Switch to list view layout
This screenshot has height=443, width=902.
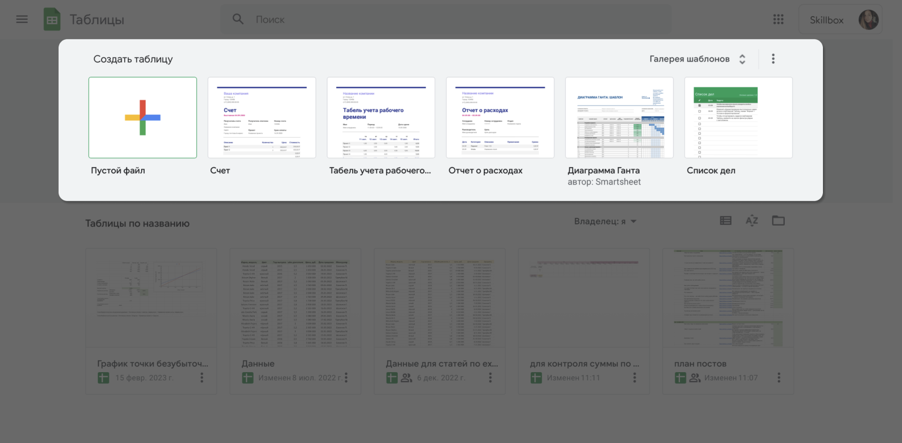725,221
